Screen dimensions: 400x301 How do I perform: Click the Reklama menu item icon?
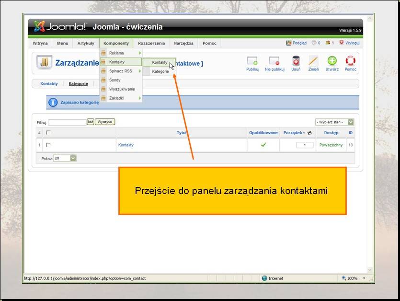103,53
